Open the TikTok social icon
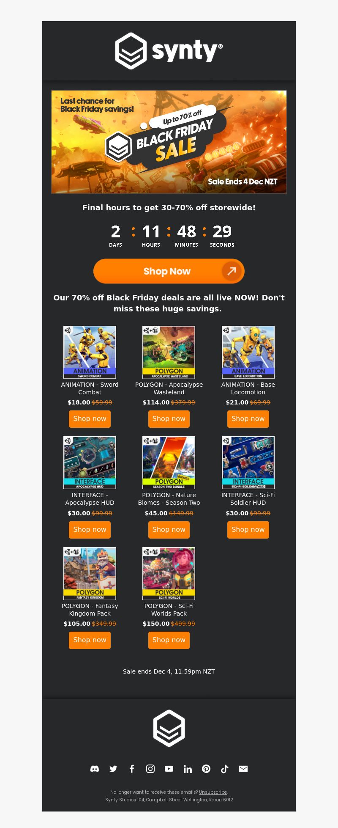 [225, 769]
